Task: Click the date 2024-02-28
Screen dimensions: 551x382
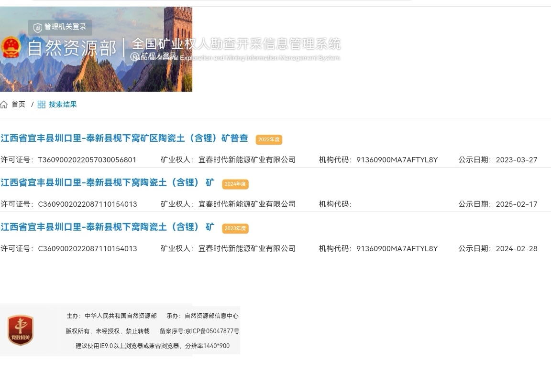Action: [x=517, y=249]
